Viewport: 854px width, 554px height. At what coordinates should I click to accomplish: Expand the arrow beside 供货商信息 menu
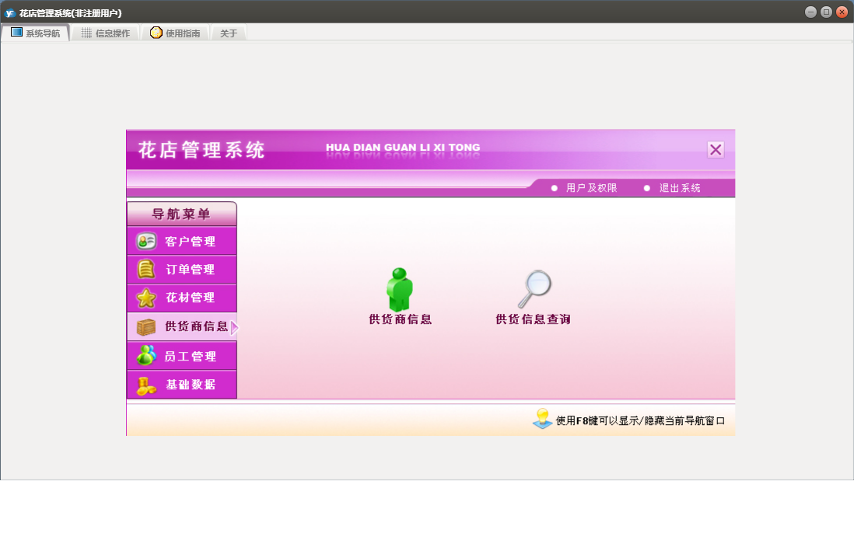point(234,328)
